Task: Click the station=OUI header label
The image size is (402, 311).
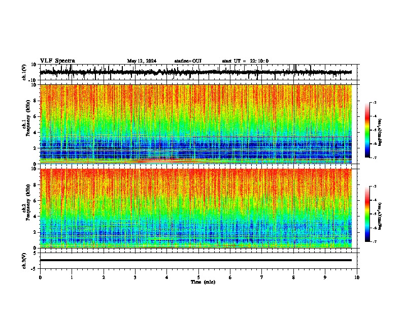Action: (x=188, y=61)
